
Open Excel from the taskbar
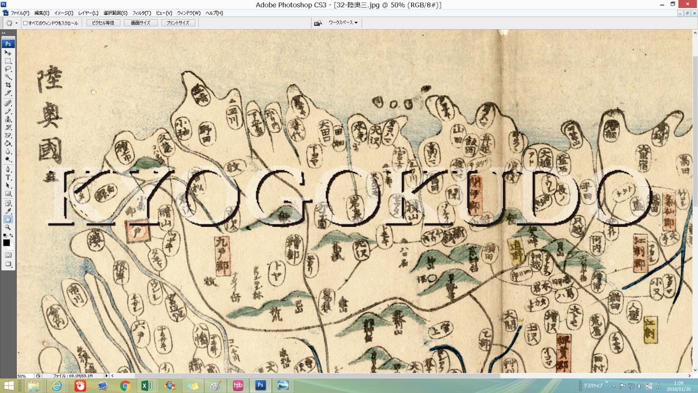pos(147,386)
